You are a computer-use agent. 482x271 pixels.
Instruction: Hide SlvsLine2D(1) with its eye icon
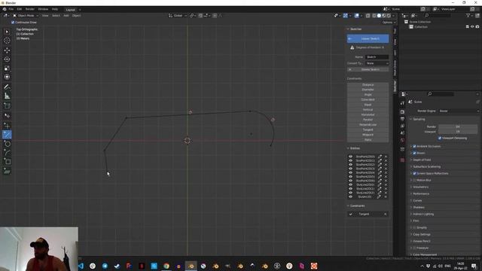350,189
